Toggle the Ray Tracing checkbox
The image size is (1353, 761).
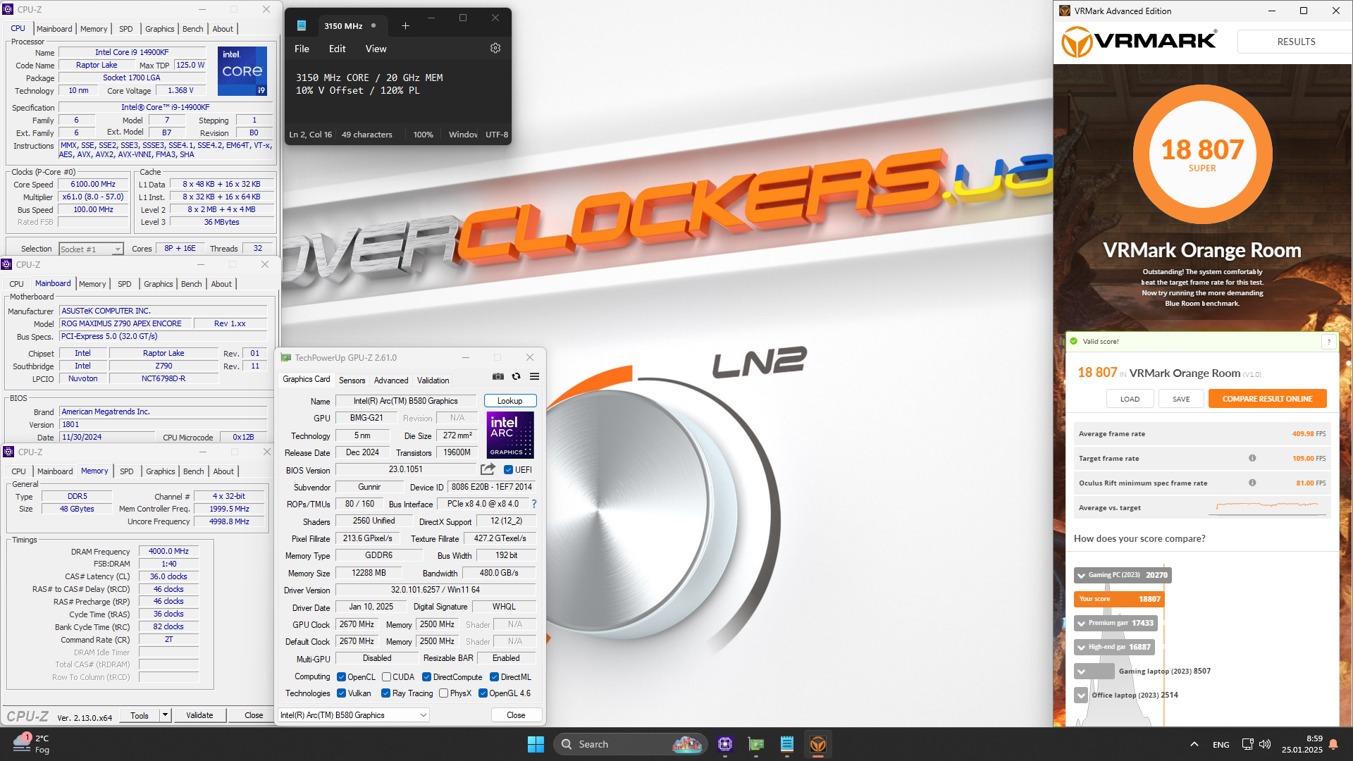(x=385, y=693)
